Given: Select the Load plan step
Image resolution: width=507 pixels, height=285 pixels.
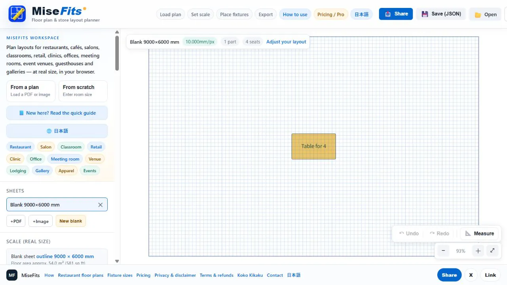Looking at the screenshot, I should click(170, 14).
